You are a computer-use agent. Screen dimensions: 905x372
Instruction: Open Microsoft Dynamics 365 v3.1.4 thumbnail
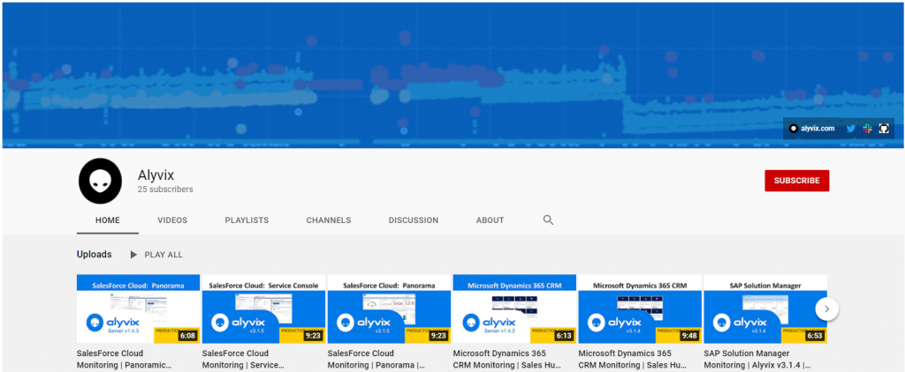pos(640,309)
